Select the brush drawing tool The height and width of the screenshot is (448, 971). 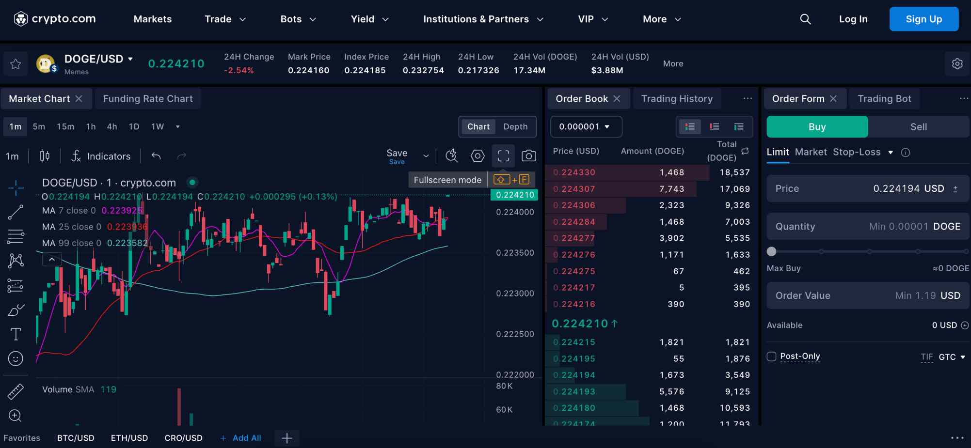pos(16,309)
